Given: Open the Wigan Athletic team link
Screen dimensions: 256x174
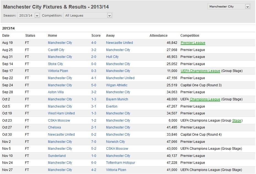Looking at the screenshot, I should [x=117, y=85].
